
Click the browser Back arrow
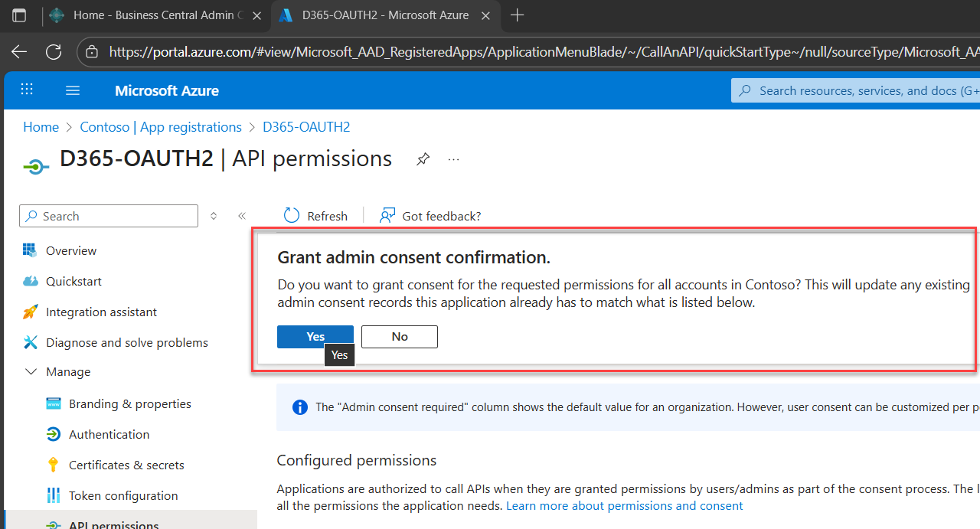click(x=19, y=51)
